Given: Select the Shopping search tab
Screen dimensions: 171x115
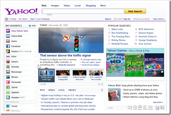Looking at the screenshot, I should tap(90, 5).
